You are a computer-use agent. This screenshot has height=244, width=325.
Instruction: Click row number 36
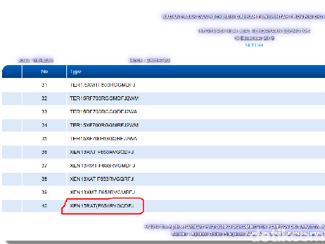44,152
